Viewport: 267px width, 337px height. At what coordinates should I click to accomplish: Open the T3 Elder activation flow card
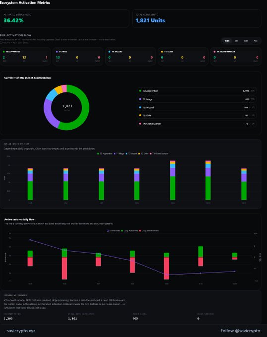tap(183, 56)
